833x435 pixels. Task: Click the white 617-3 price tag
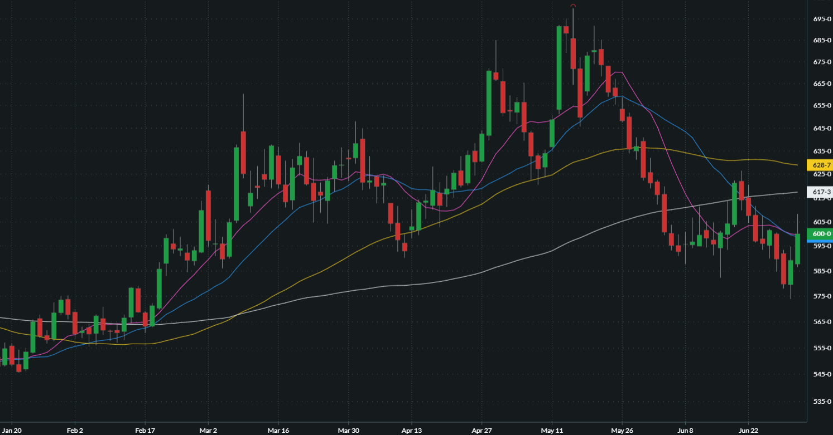coord(821,192)
